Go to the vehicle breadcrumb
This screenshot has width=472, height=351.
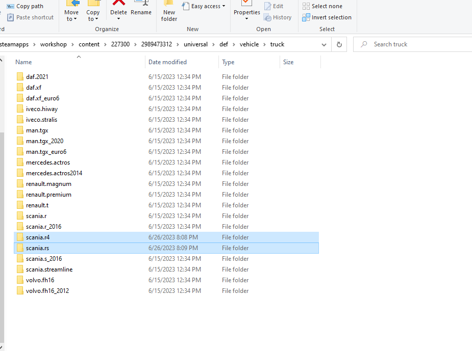pyautogui.click(x=249, y=44)
